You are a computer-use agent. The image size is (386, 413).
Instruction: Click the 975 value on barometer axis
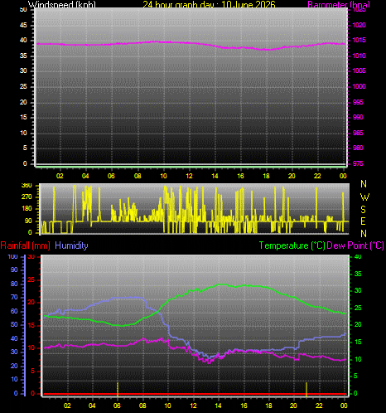click(x=358, y=163)
